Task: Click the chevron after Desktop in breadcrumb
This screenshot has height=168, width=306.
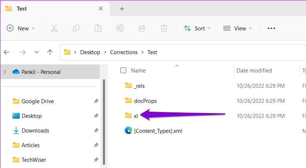Action: point(105,52)
